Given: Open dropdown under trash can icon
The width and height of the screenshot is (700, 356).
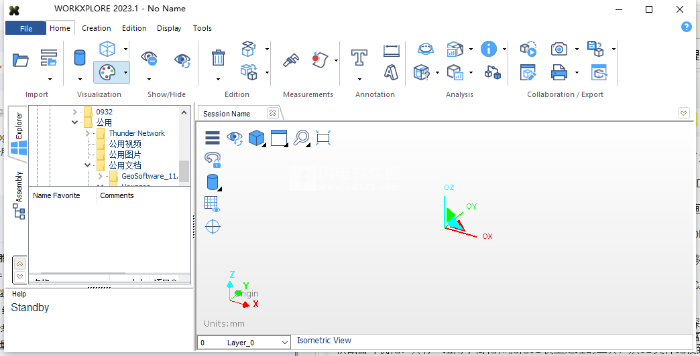Looking at the screenshot, I should tap(218, 80).
